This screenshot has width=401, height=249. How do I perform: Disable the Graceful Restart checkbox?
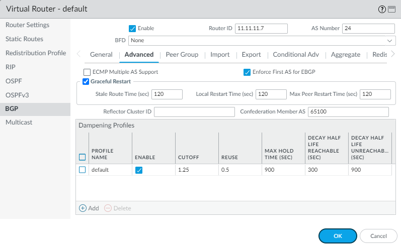click(86, 81)
